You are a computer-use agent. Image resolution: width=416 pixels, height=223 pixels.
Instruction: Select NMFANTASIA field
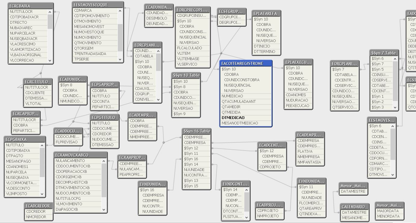click(x=310, y=162)
